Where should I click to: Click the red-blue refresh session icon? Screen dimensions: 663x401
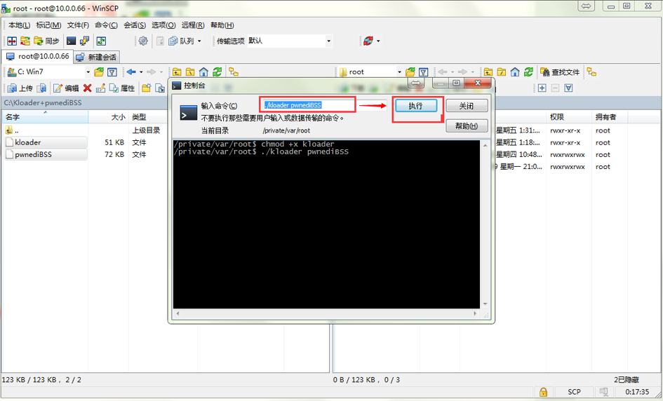tap(368, 41)
